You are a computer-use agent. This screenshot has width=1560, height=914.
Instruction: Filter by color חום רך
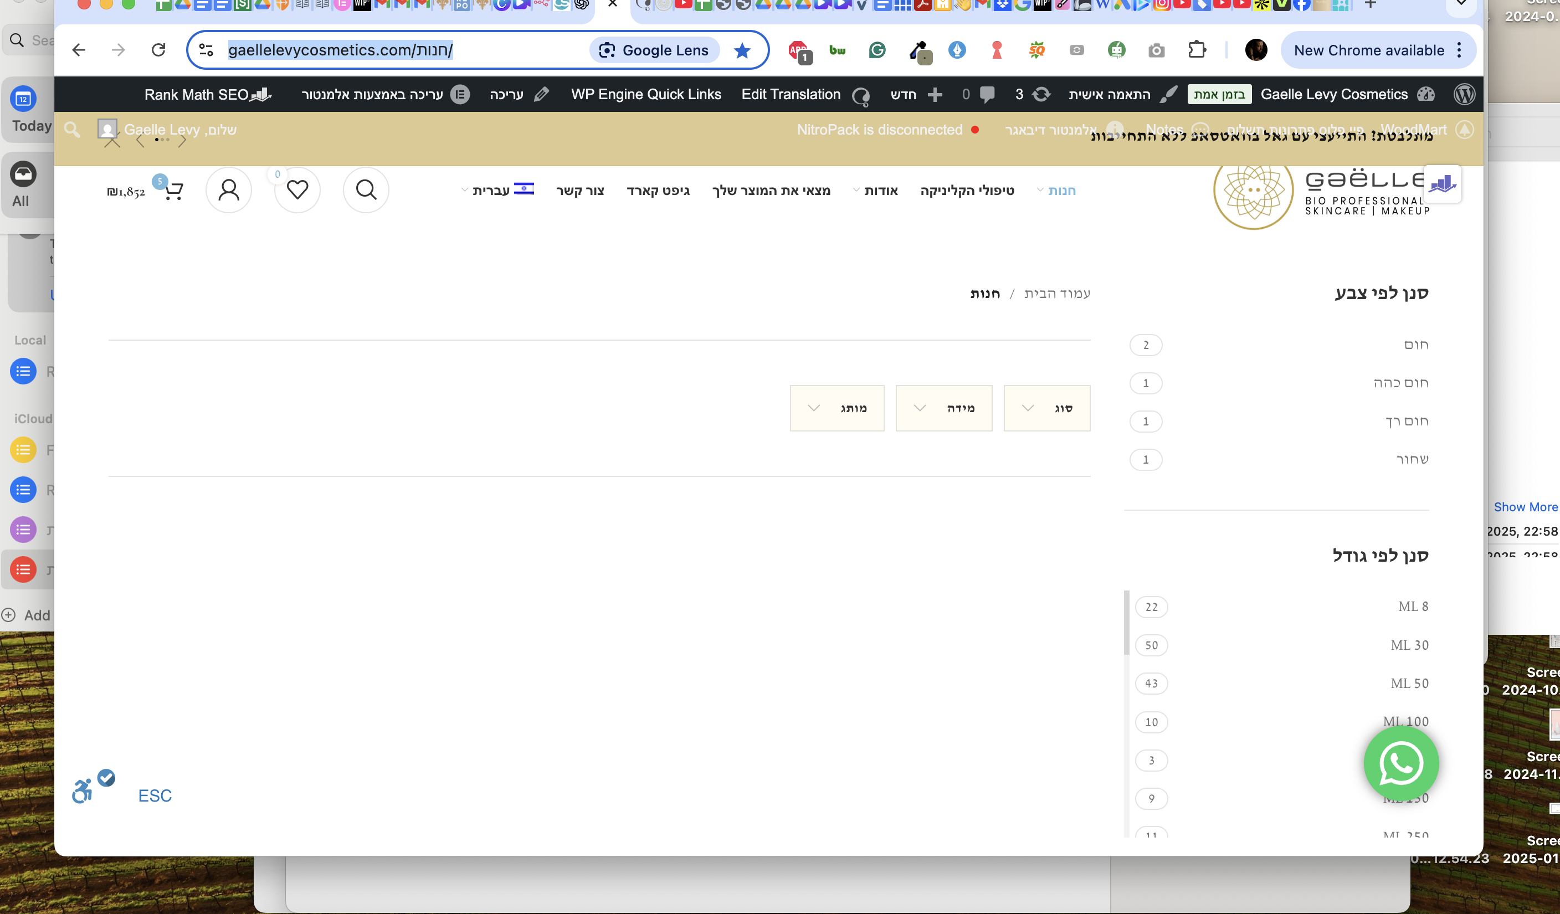point(1407,422)
